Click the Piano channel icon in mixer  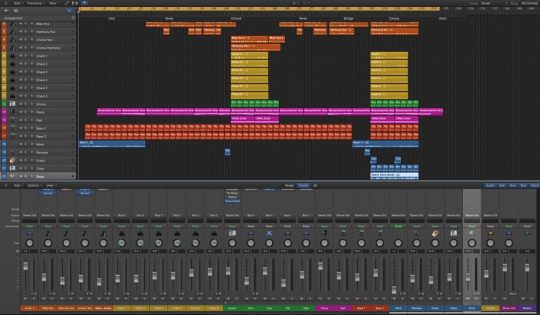(x=325, y=234)
